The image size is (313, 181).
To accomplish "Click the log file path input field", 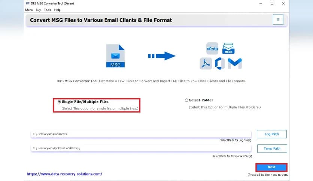I will coord(141,134).
